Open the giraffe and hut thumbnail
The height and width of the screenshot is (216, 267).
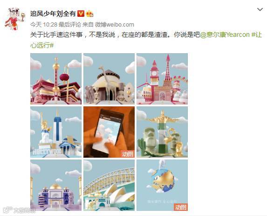109,79
